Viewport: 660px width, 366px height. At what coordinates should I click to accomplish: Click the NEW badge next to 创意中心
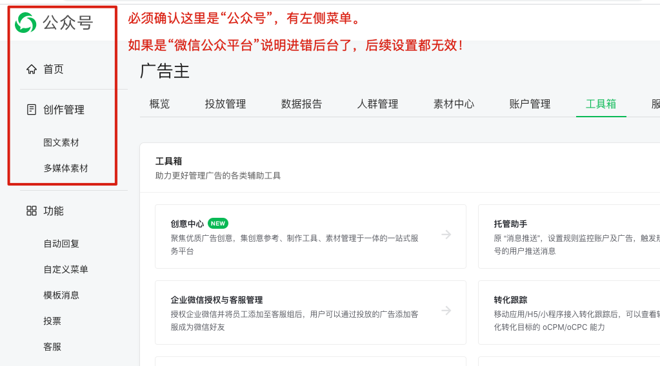click(218, 224)
